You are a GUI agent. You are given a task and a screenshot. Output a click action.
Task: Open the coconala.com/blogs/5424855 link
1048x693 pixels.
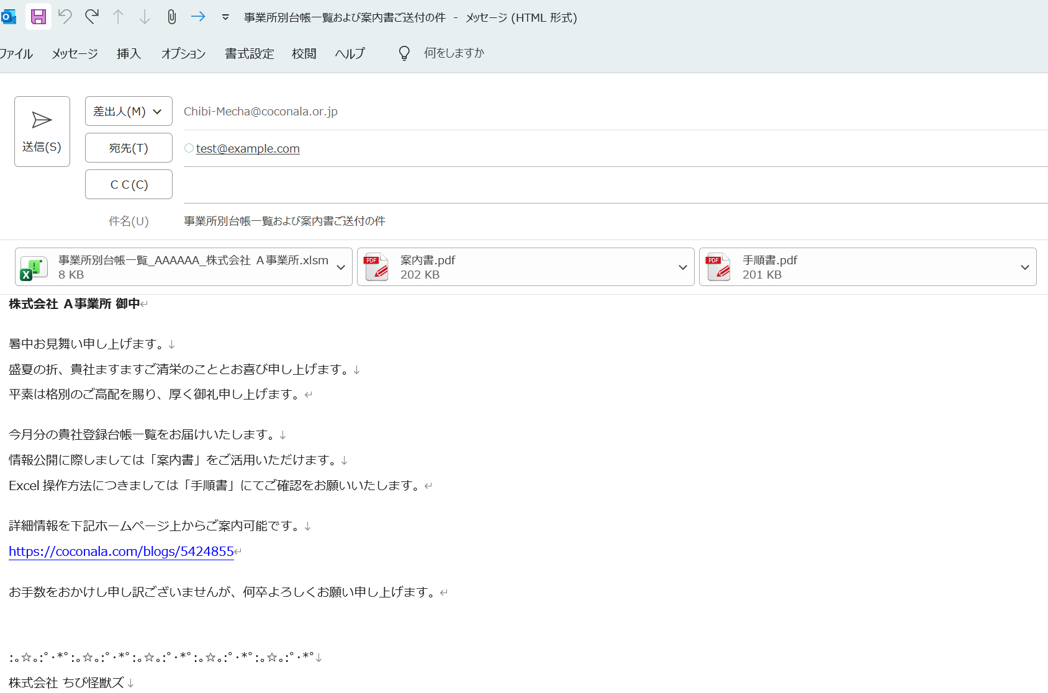coord(121,552)
